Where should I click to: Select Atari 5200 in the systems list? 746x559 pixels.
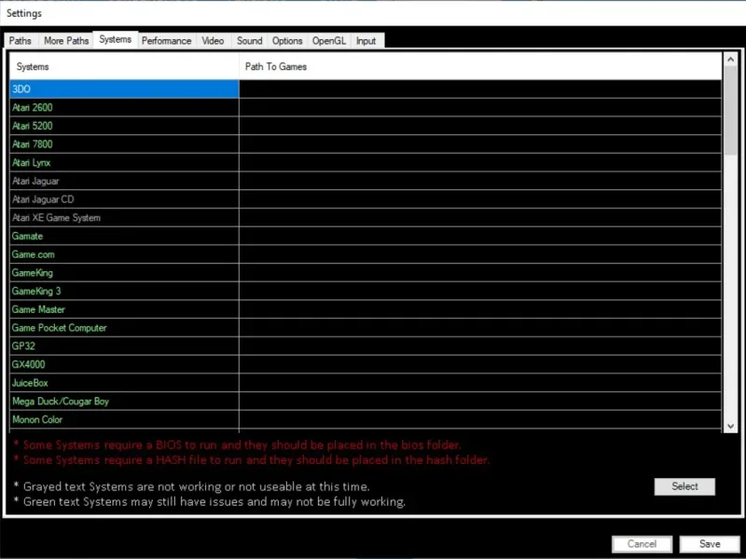(124, 126)
